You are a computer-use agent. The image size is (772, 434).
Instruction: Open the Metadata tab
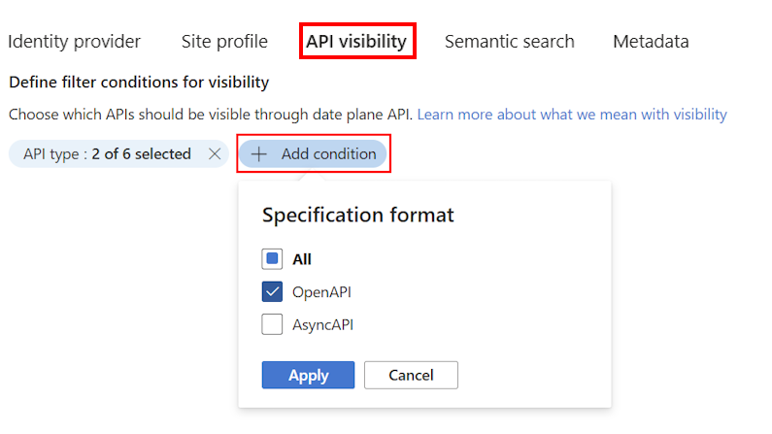click(651, 42)
